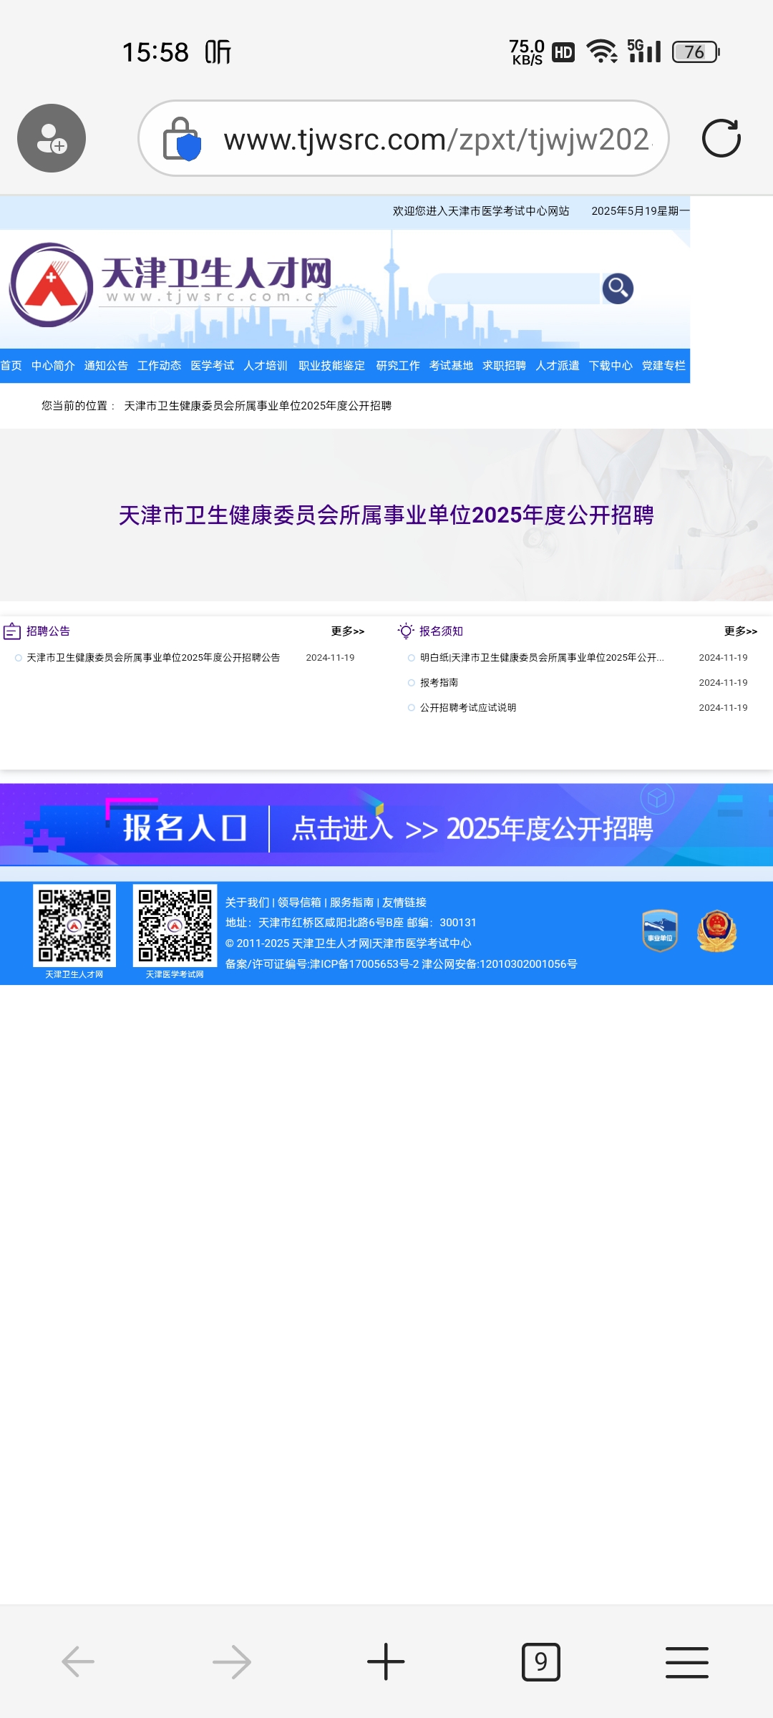Expand more items under 报名须知
Viewport: 773px width, 1718px height.
click(740, 631)
